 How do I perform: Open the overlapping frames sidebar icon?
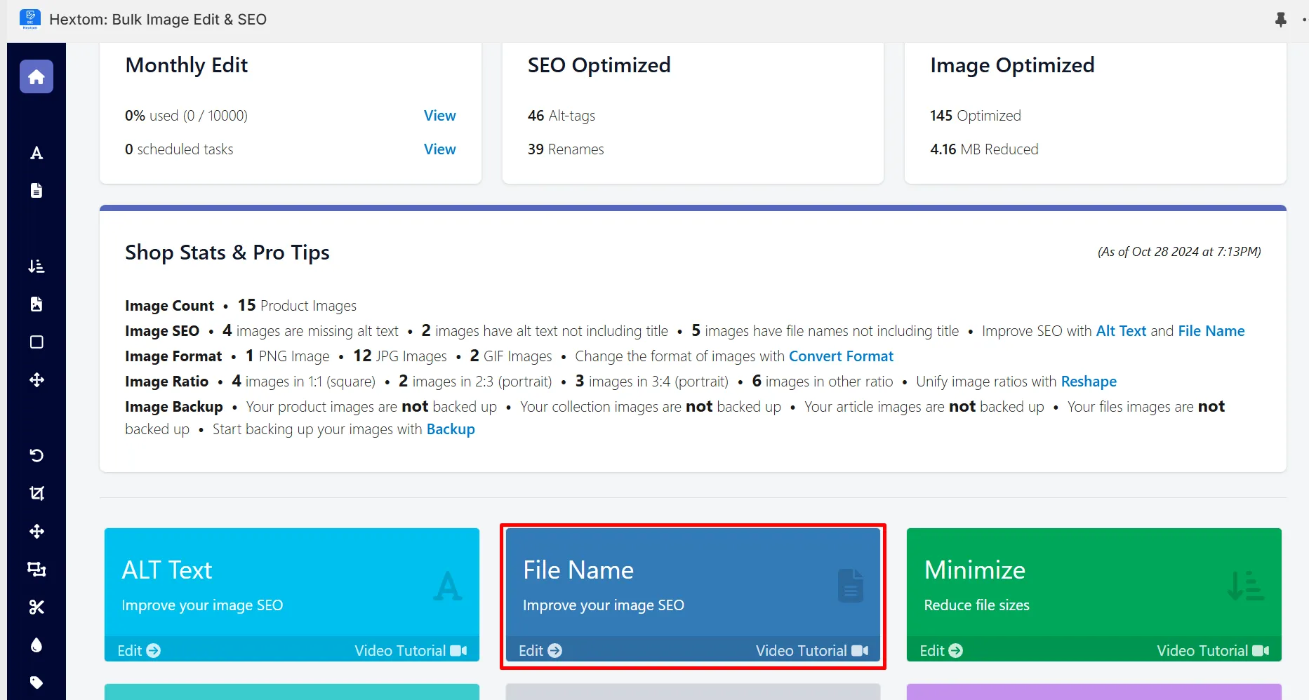(36, 570)
